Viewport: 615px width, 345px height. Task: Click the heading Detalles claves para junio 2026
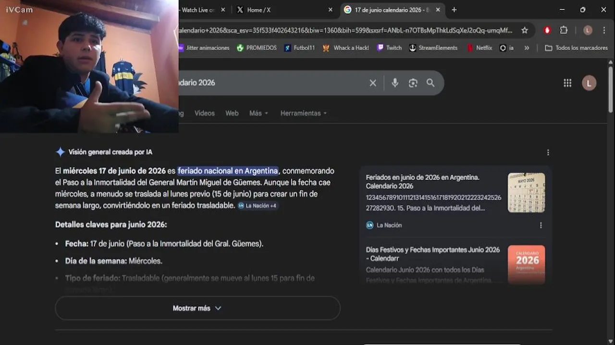tap(111, 225)
